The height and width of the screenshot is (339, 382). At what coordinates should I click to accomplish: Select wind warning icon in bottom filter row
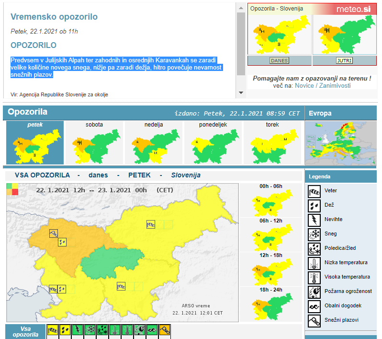pyautogui.click(x=53, y=330)
